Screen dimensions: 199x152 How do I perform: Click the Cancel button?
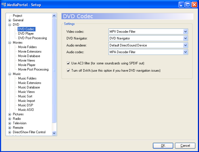tap(185, 146)
